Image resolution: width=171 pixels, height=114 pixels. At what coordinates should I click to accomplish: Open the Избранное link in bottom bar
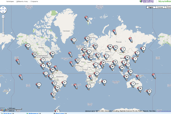(33, 113)
